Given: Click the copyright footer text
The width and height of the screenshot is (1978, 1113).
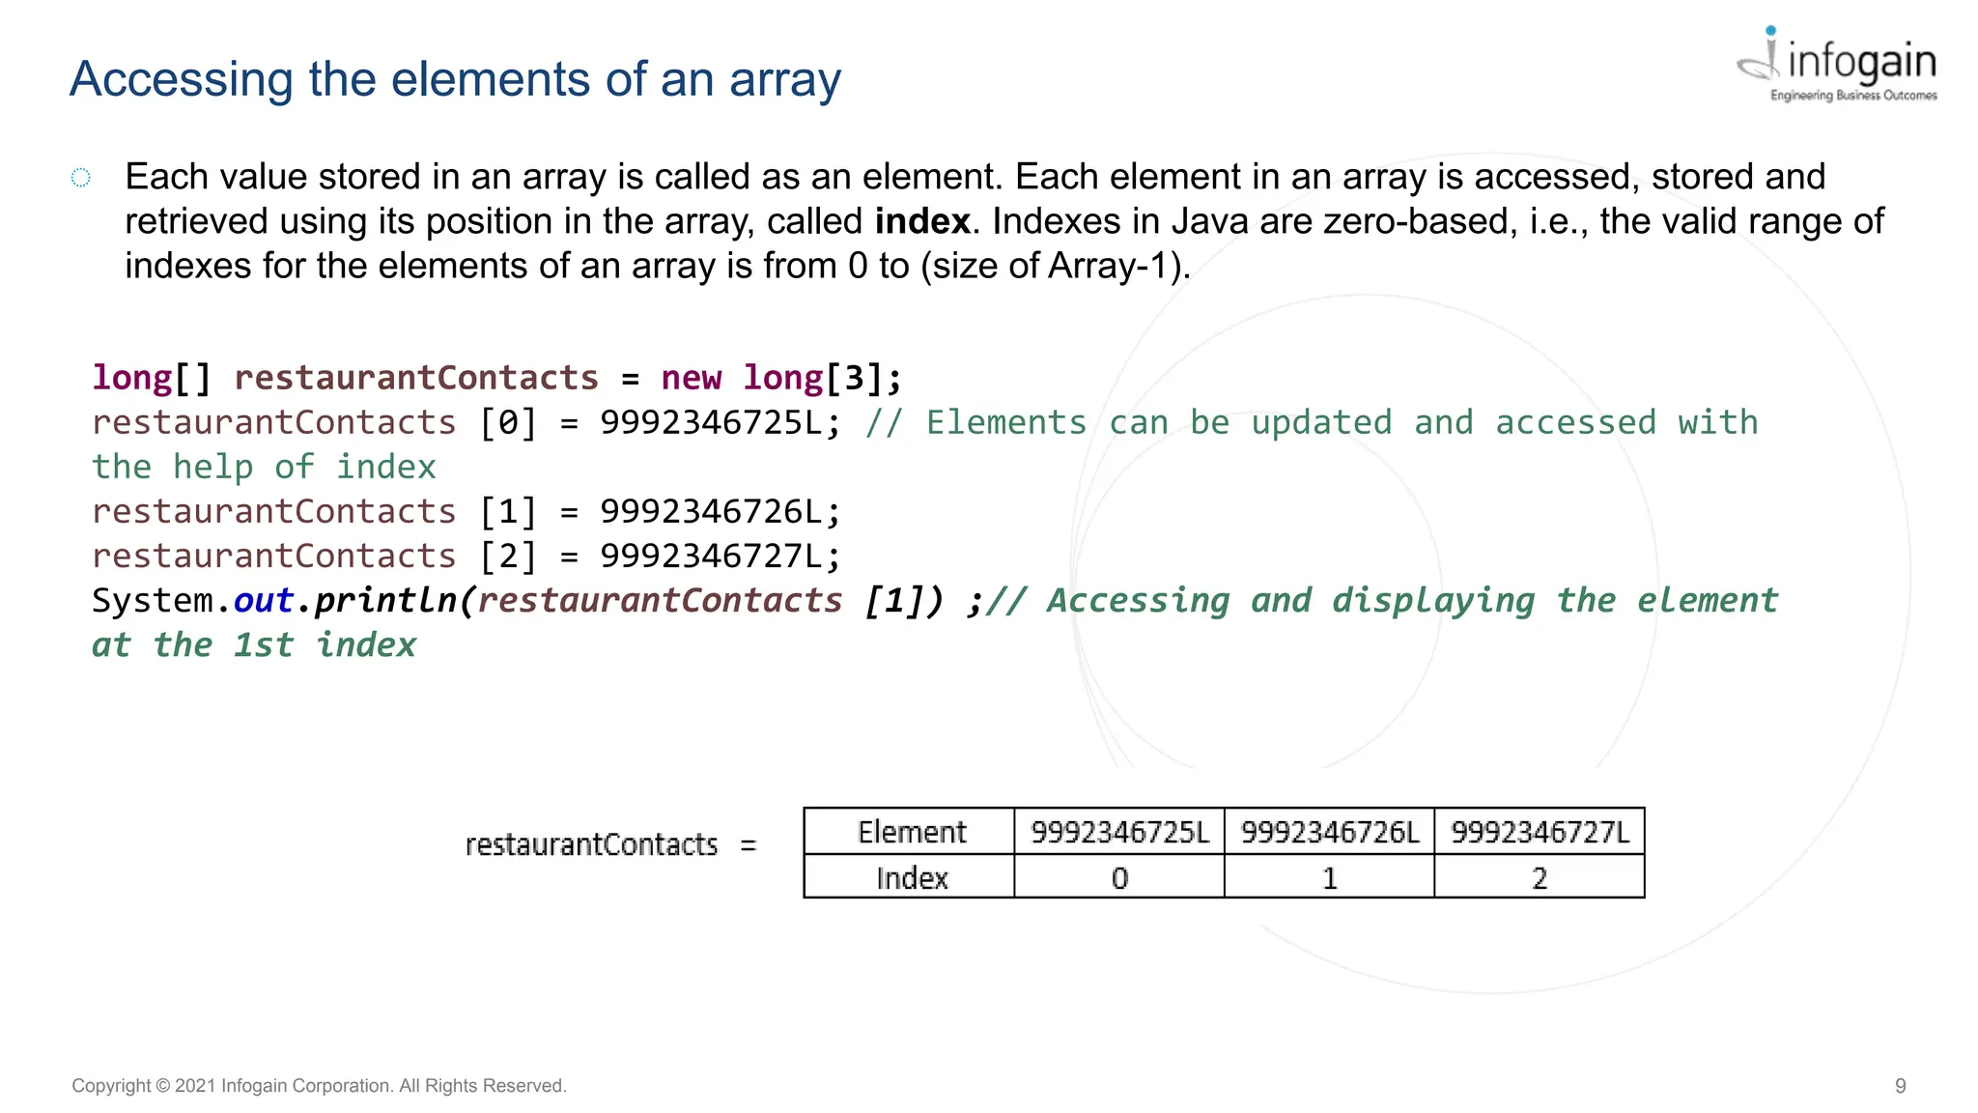Looking at the screenshot, I should 319,1086.
